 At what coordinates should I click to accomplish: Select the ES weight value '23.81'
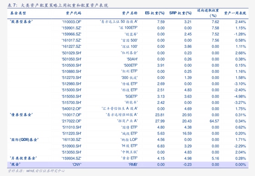(160, 115)
